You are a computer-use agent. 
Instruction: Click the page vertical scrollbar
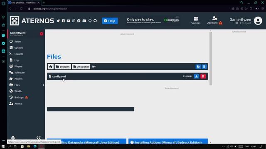click(x=211, y=58)
